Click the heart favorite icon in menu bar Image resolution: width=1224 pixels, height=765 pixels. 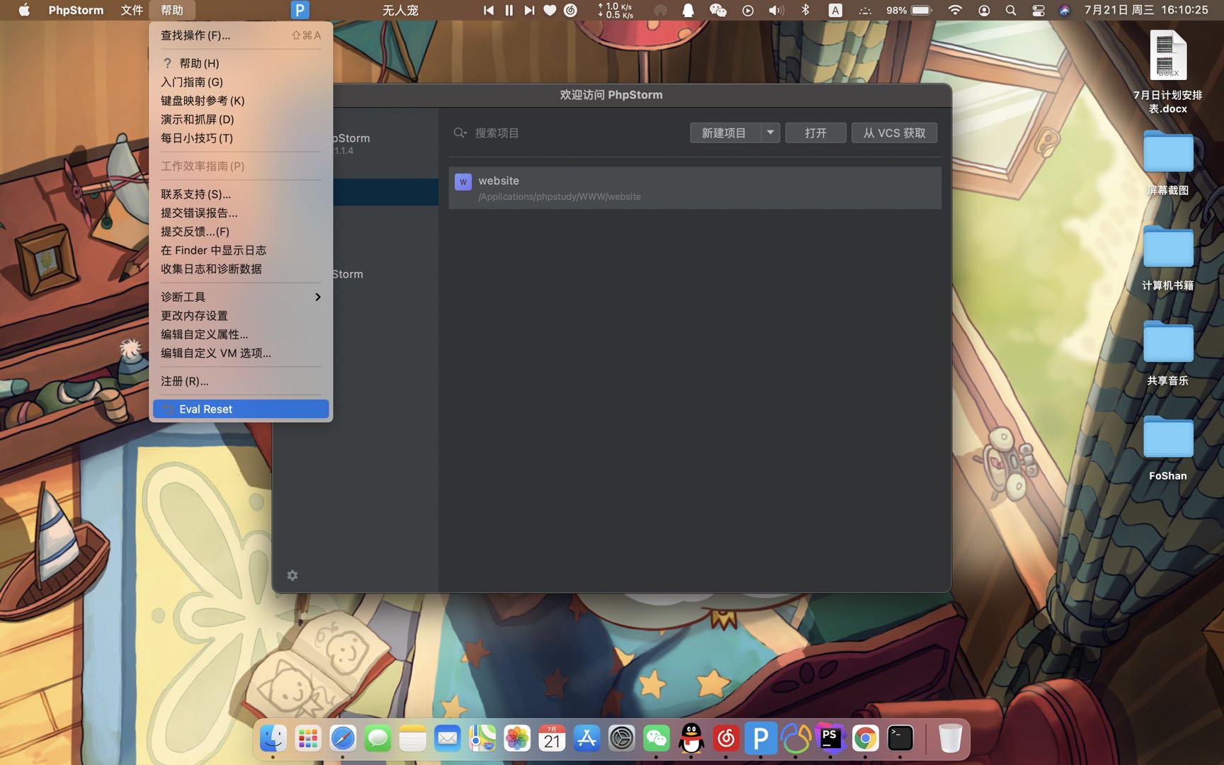coord(550,10)
